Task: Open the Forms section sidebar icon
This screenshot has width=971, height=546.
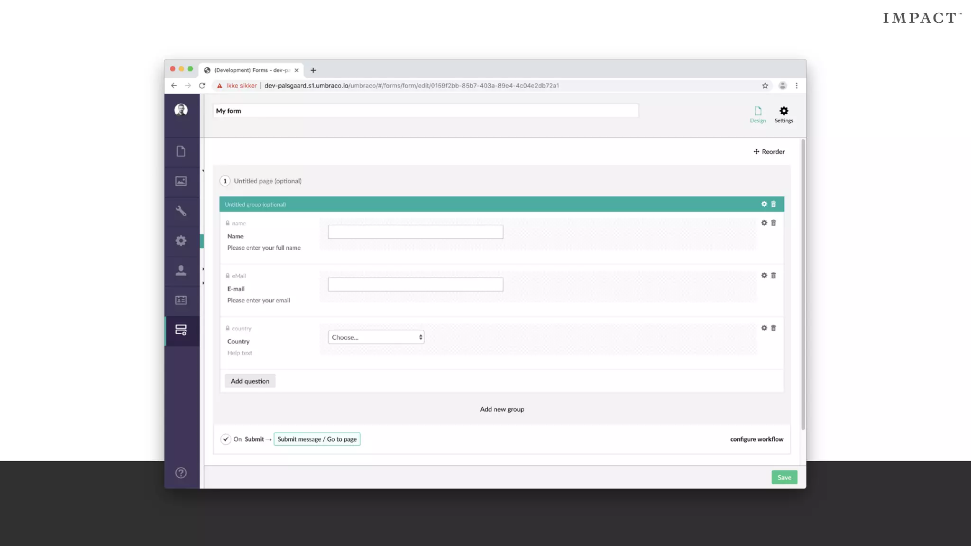Action: [181, 330]
